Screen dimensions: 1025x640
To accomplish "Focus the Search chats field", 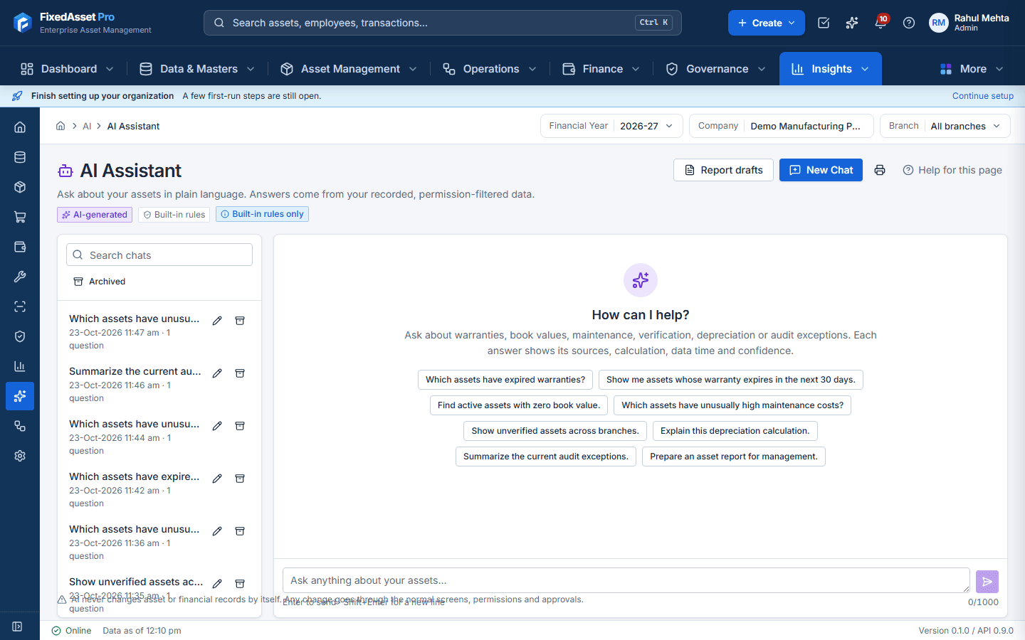I will click(159, 255).
